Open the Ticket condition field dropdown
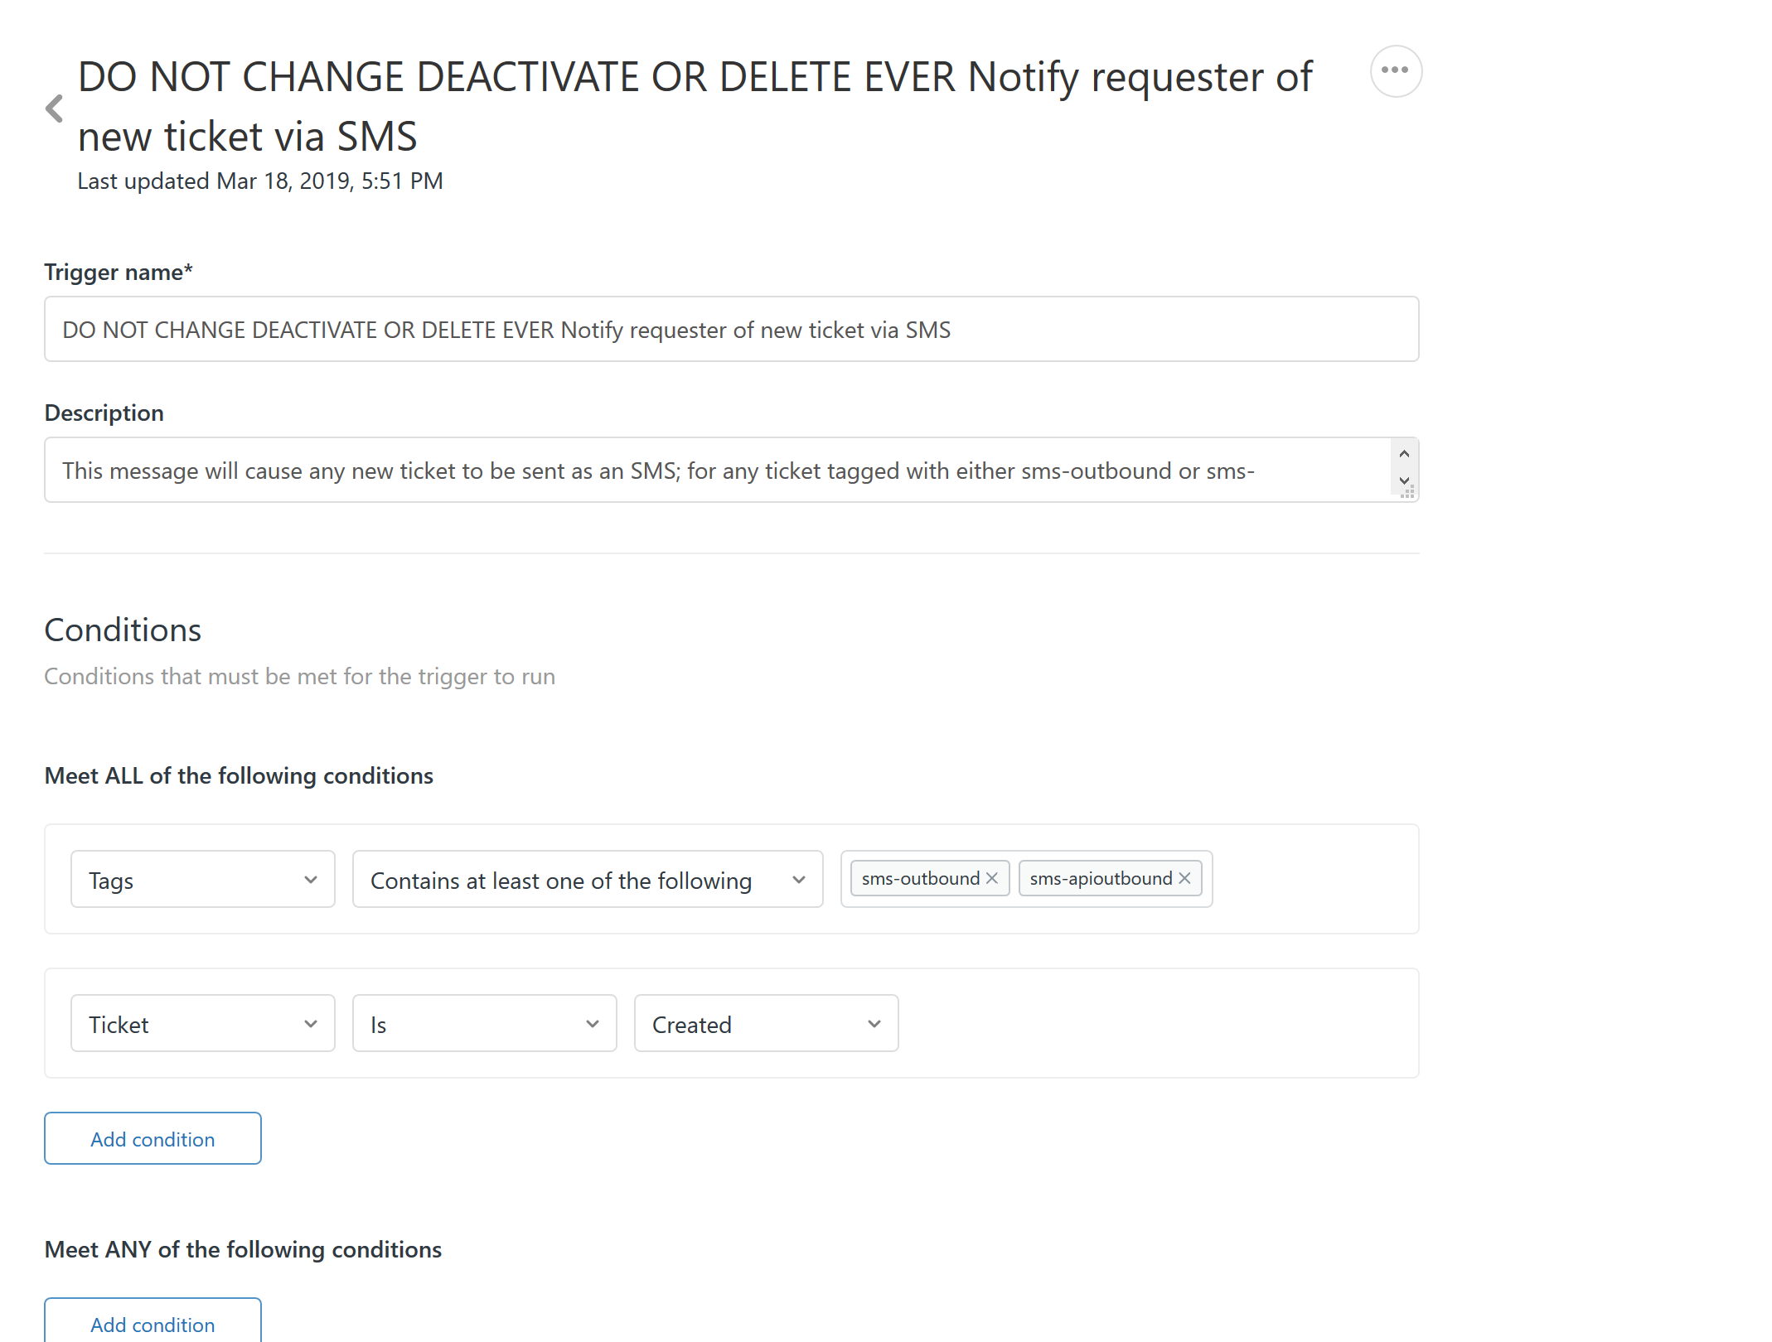 [203, 1024]
